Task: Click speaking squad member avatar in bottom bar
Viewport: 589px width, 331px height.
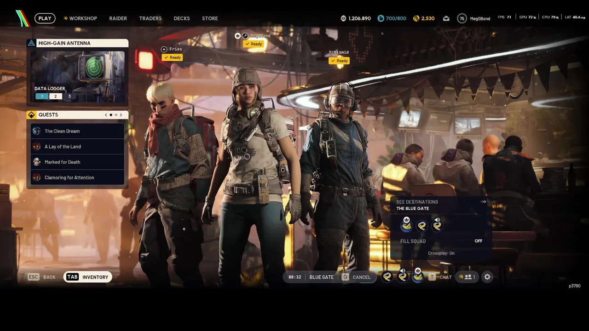Action: pos(403,276)
